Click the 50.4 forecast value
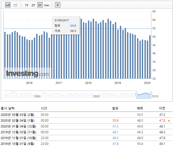The image size is (173, 147). pos(140,144)
